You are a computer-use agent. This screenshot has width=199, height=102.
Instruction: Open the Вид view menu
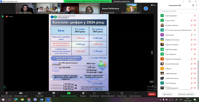coord(153,5)
